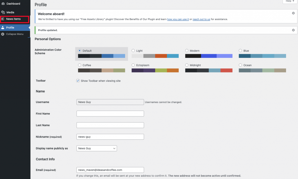Select the Light color scheme radio button
The width and height of the screenshot is (298, 179).
(133, 51)
